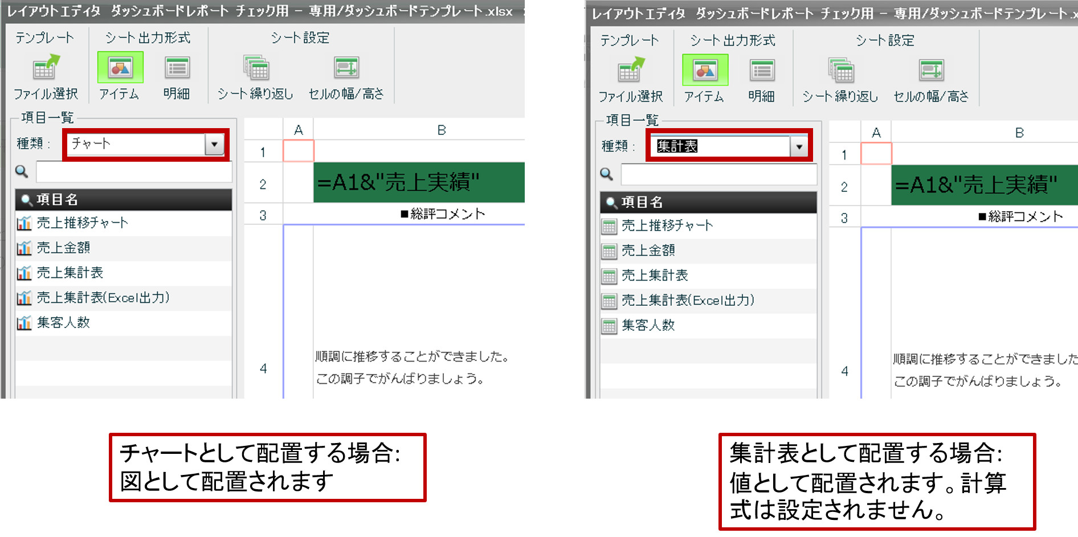This screenshot has height=537, width=1078.
Task: Open the 種類 dropdown showing 集計表
Action: [799, 147]
